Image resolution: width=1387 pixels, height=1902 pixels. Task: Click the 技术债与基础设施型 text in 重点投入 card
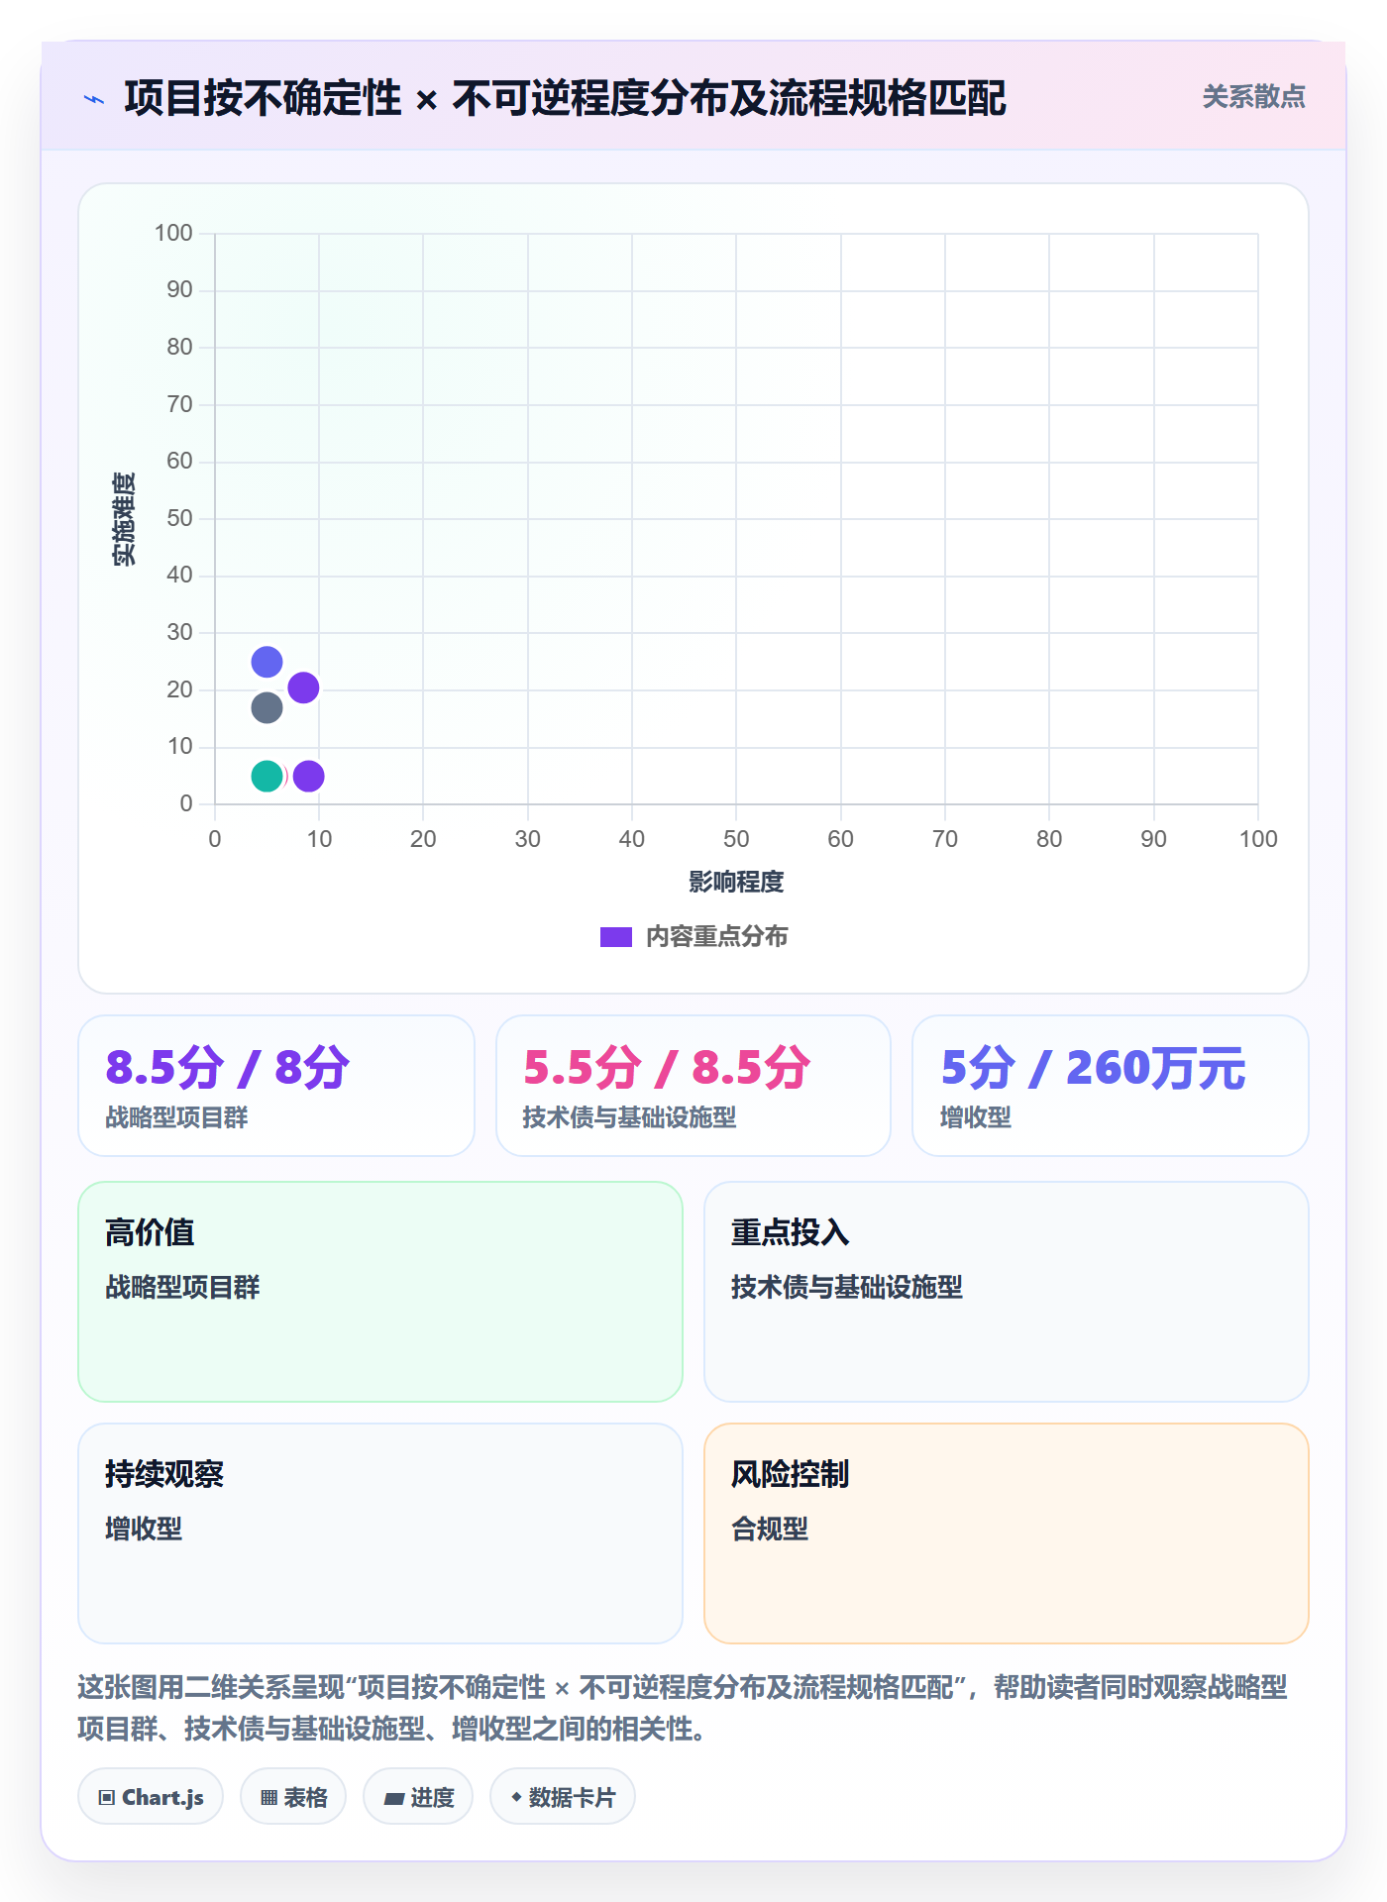coord(847,1288)
